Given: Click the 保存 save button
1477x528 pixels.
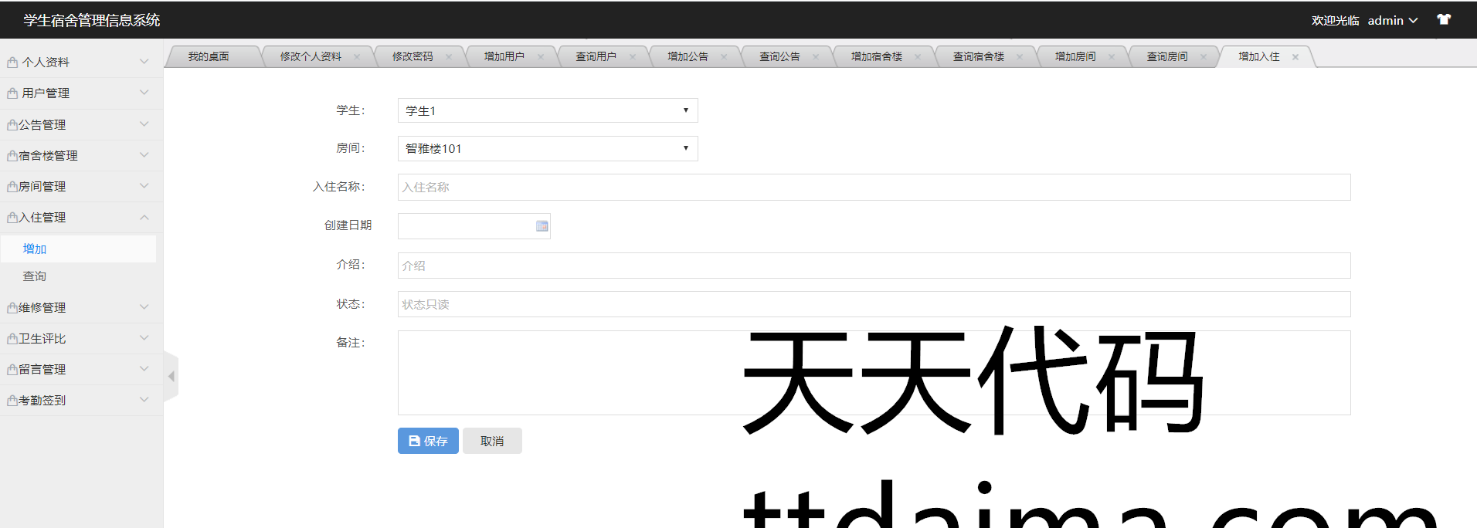Looking at the screenshot, I should click(x=428, y=441).
